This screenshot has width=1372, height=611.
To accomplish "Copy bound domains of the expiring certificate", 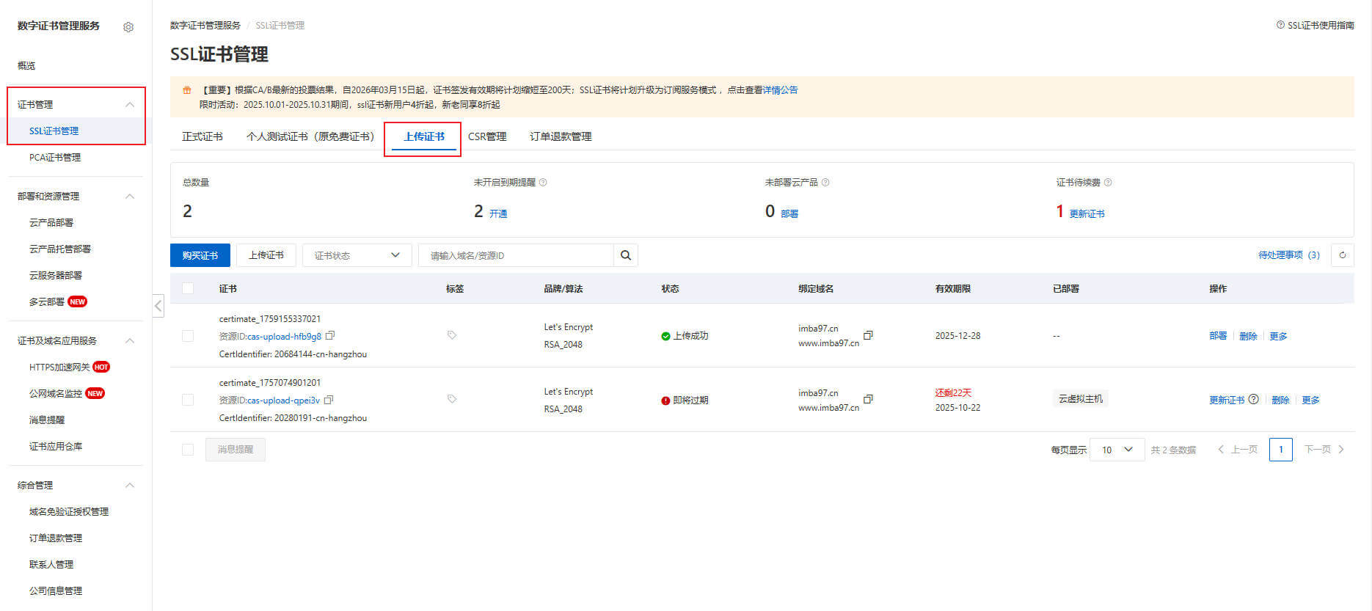I will pyautogui.click(x=868, y=400).
